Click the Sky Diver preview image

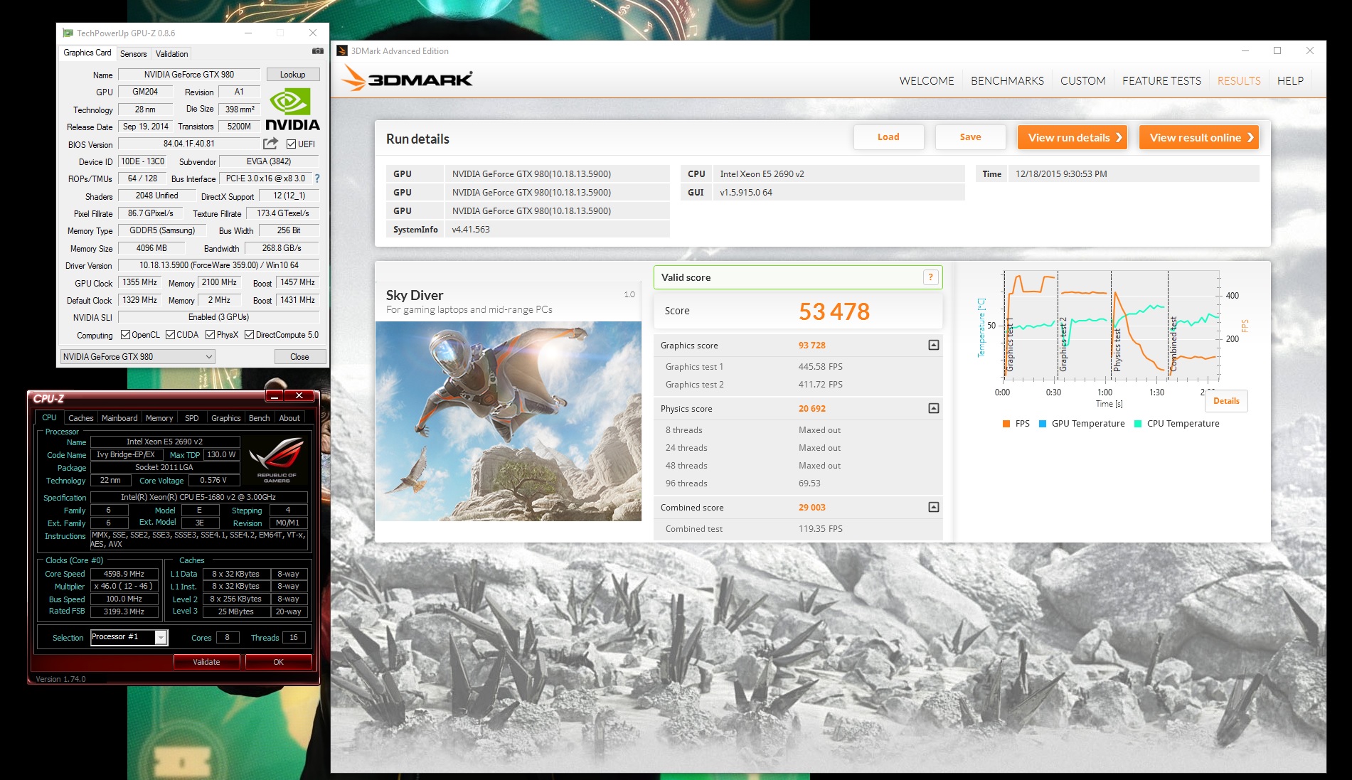pyautogui.click(x=509, y=421)
